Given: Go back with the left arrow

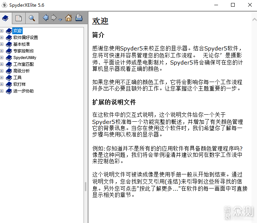Looking at the screenshot, I should tap(45, 17).
